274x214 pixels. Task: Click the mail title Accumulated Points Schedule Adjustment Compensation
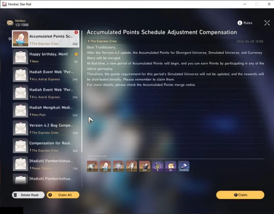coord(162,32)
